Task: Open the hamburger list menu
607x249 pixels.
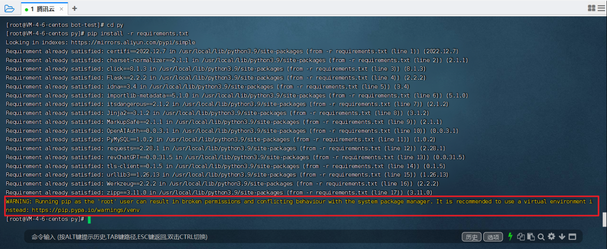Action: point(601,8)
